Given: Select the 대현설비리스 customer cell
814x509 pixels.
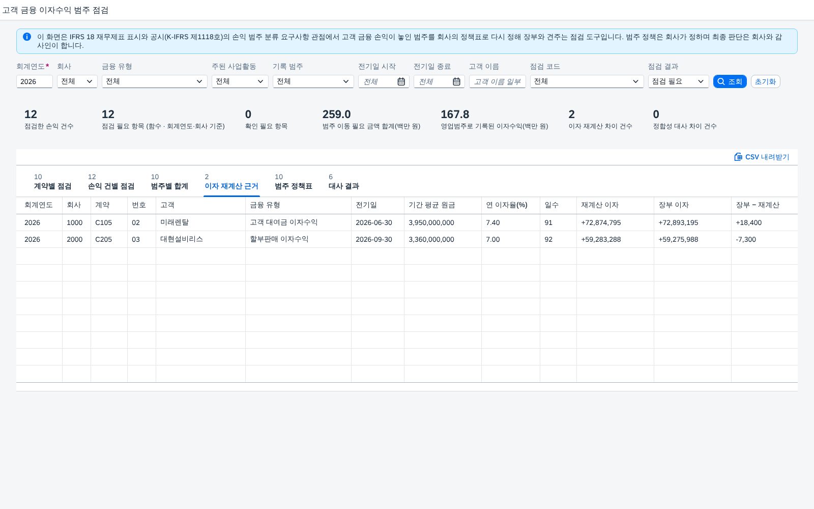Looking at the screenshot, I should pyautogui.click(x=201, y=239).
